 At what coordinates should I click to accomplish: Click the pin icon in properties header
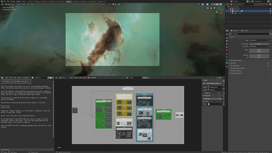point(270,31)
